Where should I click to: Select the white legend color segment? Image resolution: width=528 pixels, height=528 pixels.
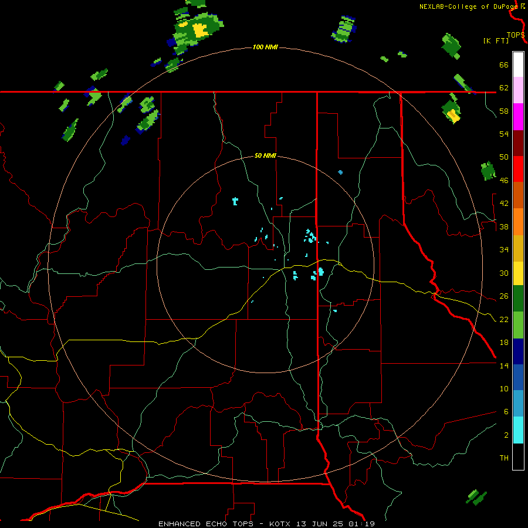point(518,65)
